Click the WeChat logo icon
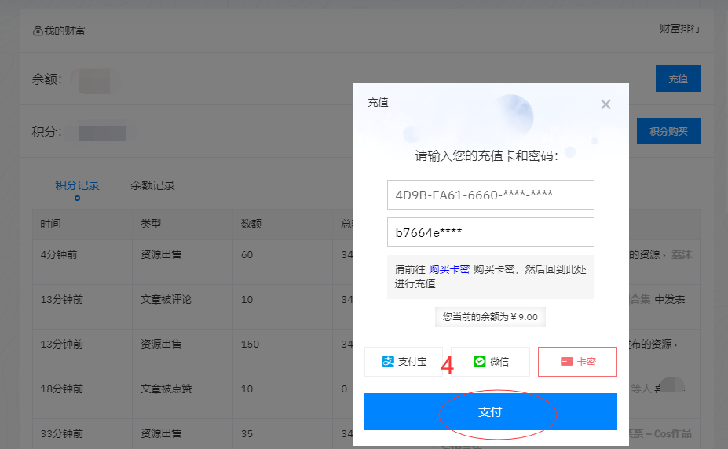 pos(480,361)
